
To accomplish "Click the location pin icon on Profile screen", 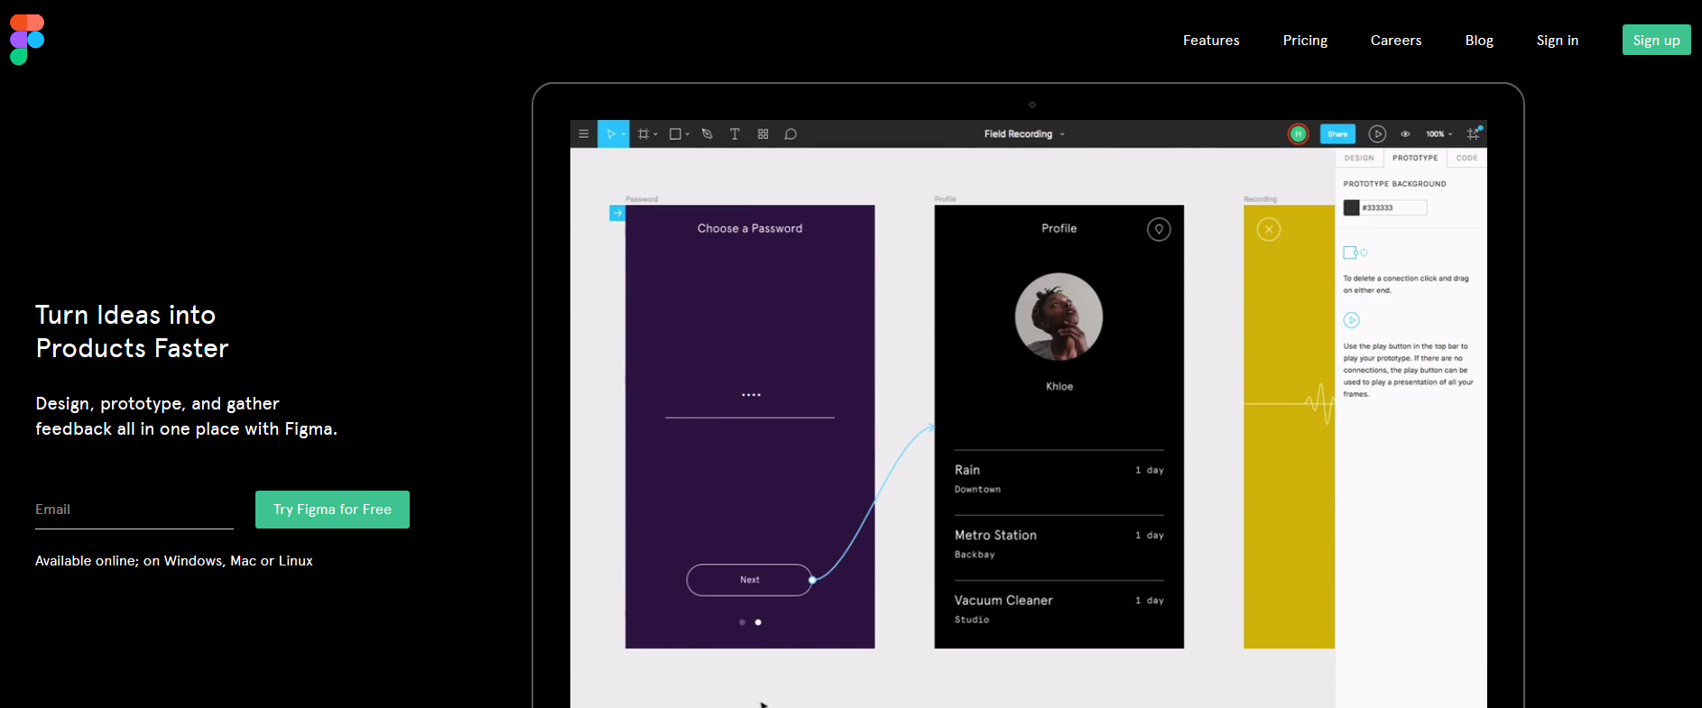I will [x=1159, y=229].
